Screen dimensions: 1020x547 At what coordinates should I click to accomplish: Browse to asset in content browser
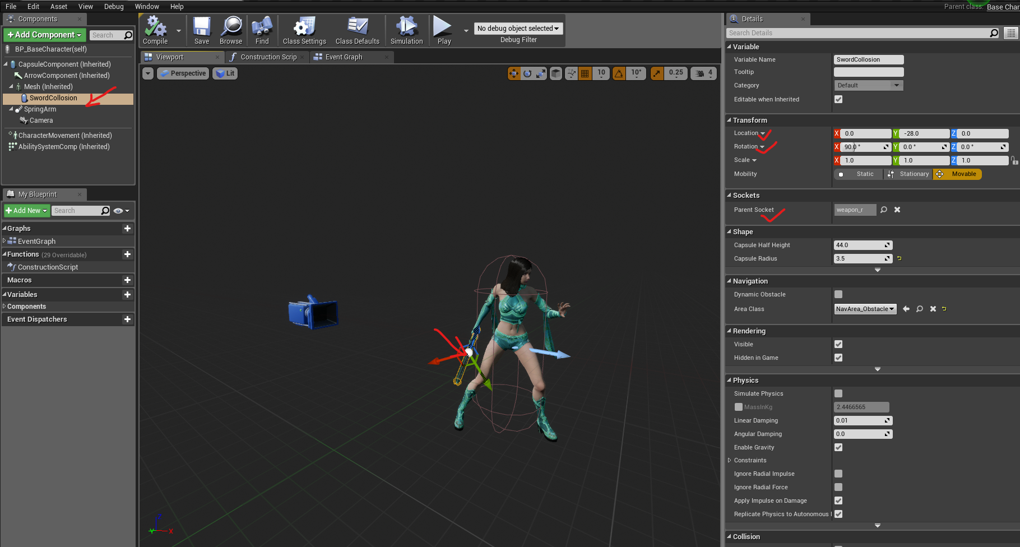(231, 30)
